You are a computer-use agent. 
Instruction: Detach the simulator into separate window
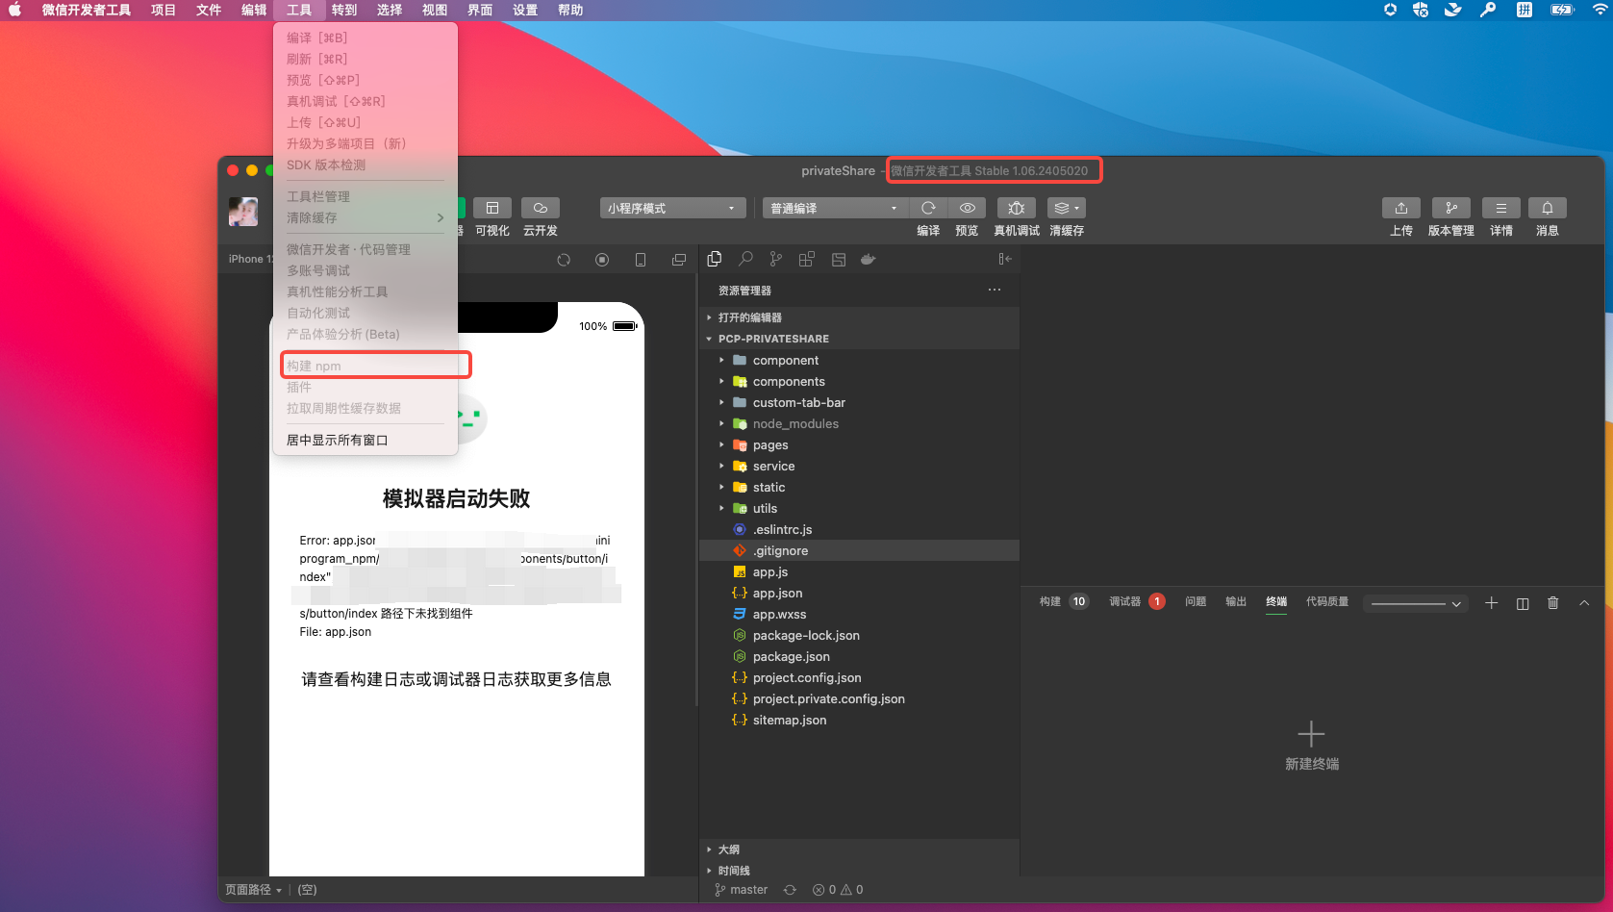tap(679, 260)
